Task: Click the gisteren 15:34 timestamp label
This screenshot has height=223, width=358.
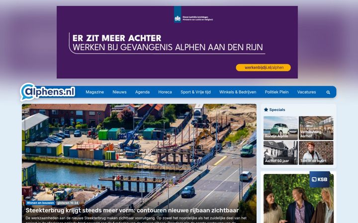Action: [68, 203]
